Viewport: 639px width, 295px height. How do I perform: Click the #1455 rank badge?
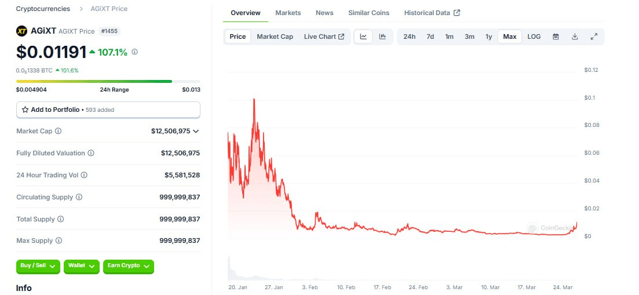click(x=109, y=31)
